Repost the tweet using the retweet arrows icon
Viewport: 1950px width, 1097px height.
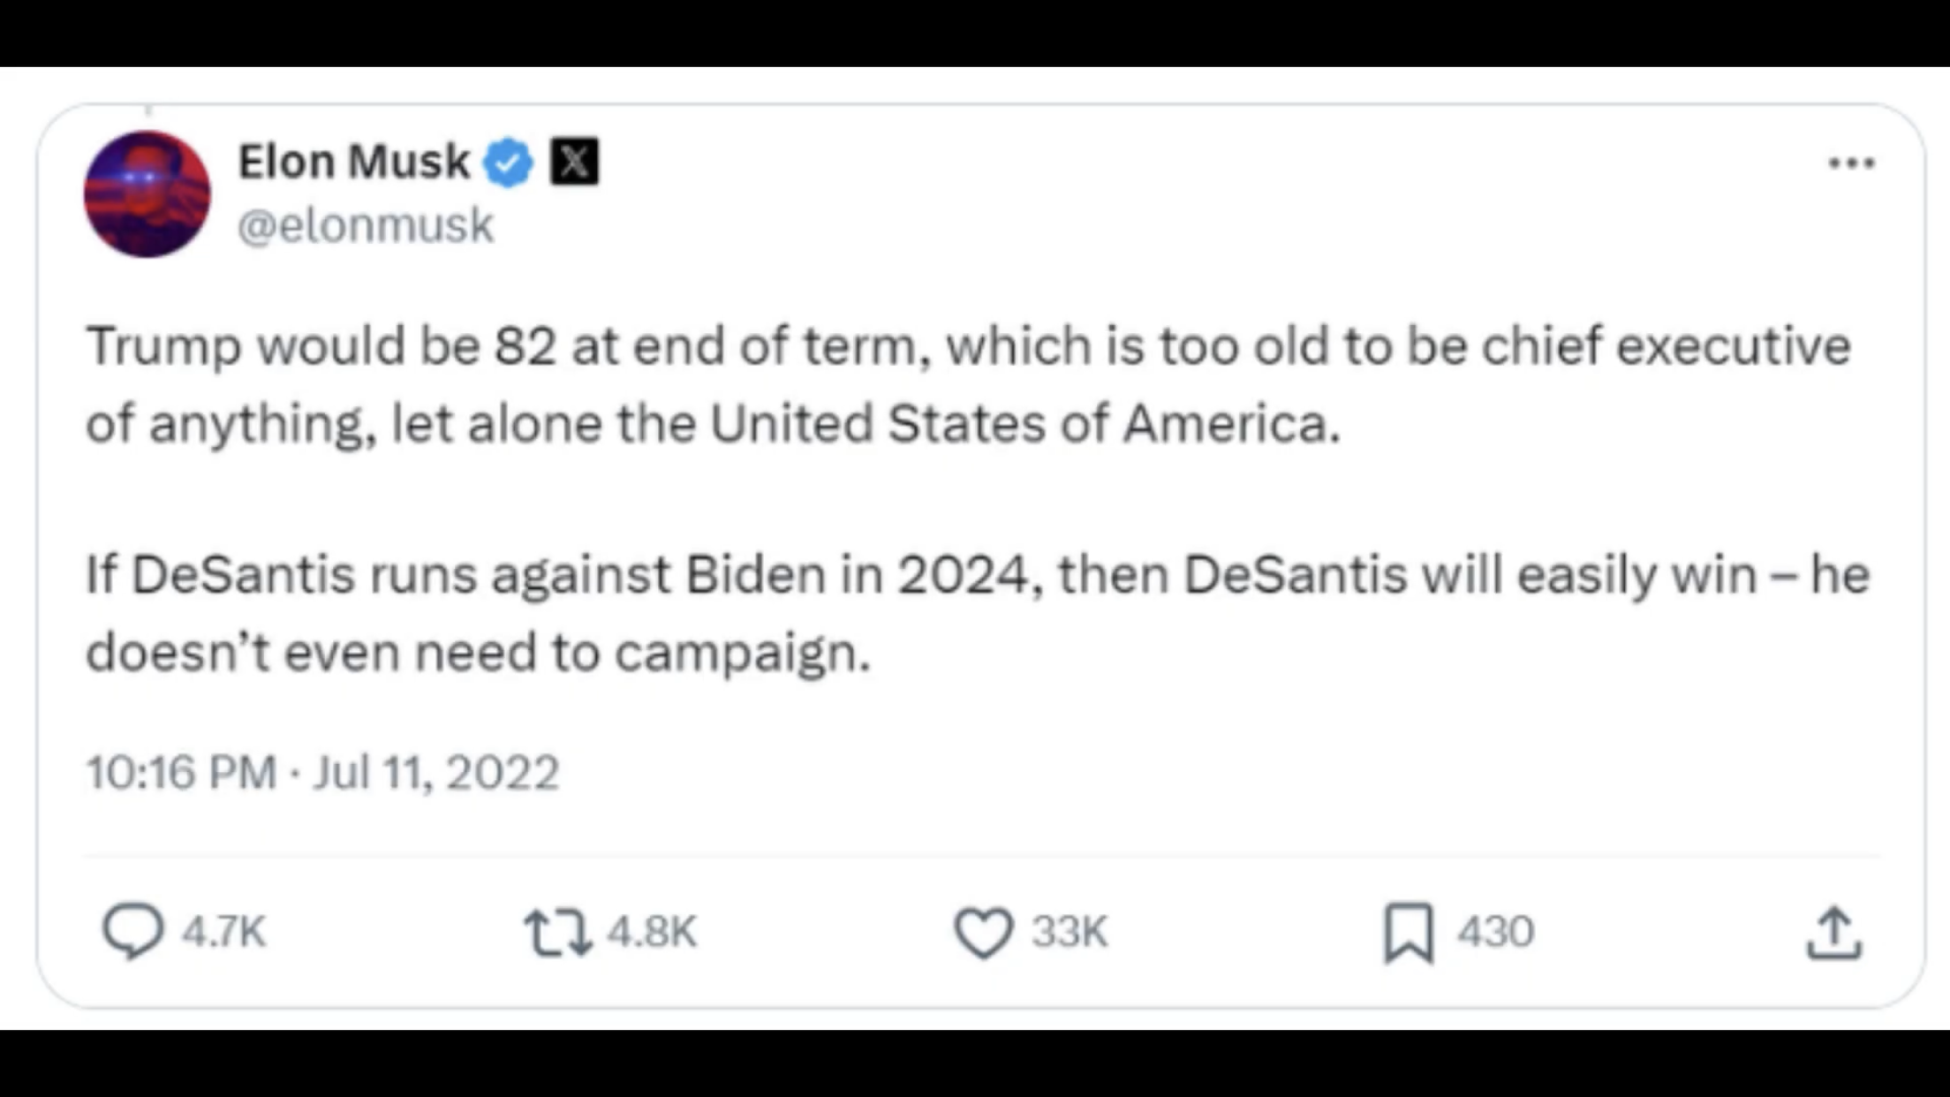click(x=556, y=933)
